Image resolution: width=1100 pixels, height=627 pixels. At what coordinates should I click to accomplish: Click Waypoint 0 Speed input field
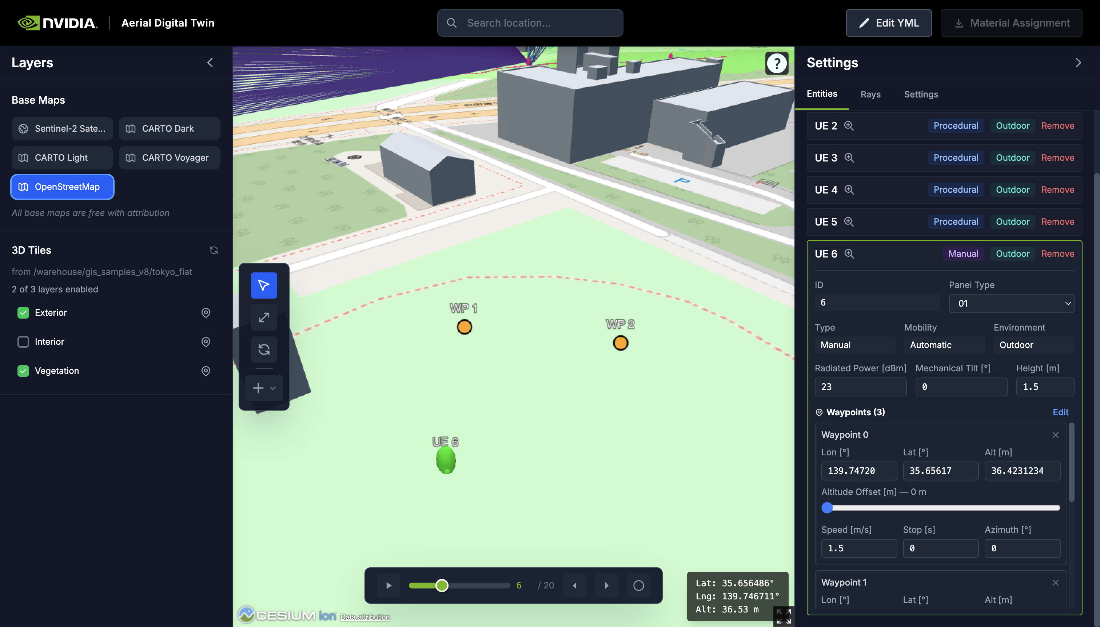click(859, 548)
